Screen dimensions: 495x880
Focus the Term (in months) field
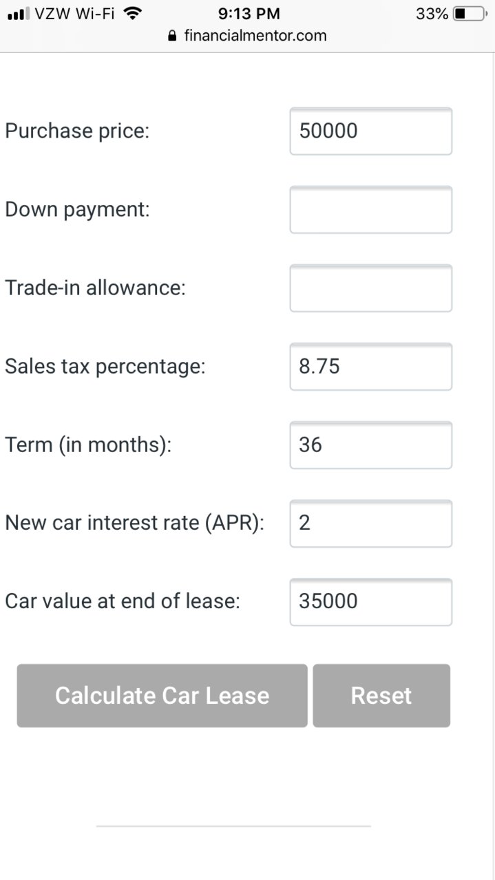[x=371, y=444]
